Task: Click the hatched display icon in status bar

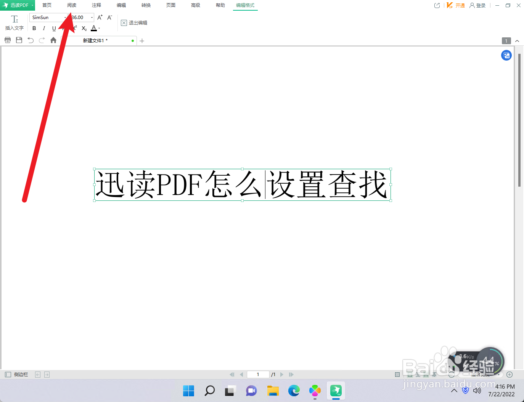Action: (397, 375)
